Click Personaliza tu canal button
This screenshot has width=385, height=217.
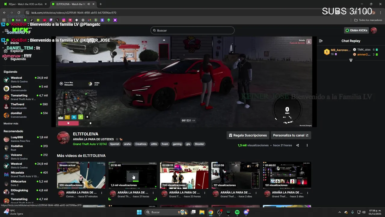pyautogui.click(x=291, y=135)
